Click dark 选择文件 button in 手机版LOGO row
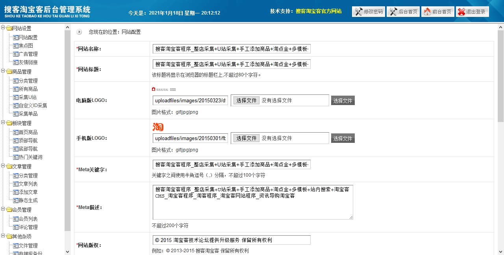Screen dimensions: 504x255 (x=343, y=139)
